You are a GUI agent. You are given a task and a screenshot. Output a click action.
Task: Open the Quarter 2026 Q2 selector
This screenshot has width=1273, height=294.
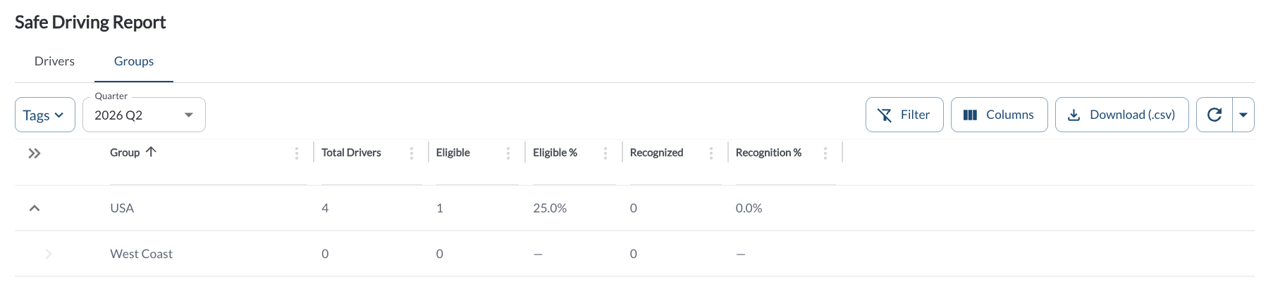pyautogui.click(x=144, y=115)
